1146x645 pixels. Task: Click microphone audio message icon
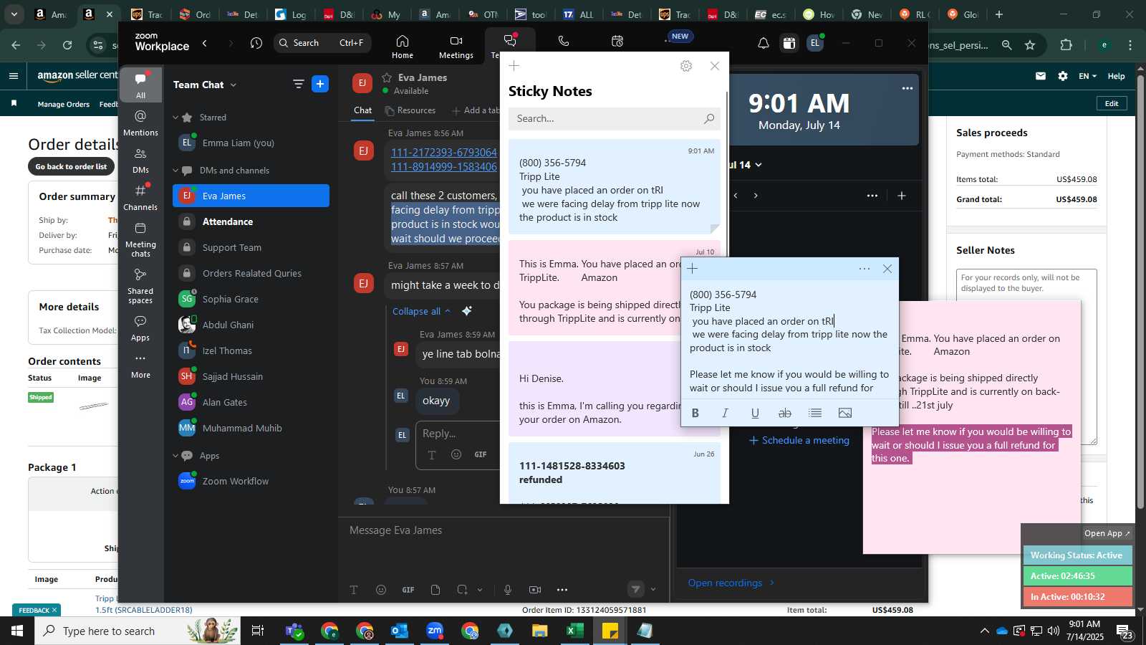[508, 590]
